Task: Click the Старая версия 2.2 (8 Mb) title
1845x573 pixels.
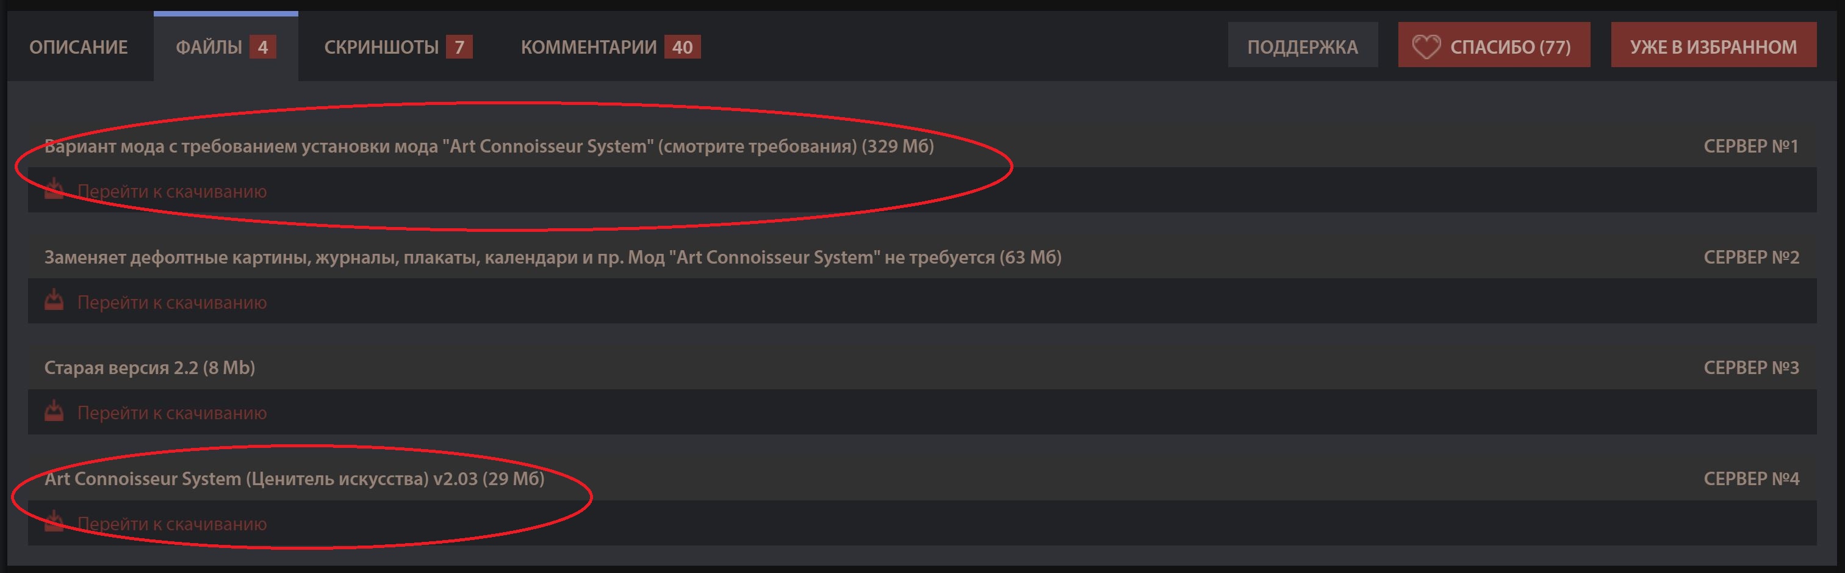Action: click(149, 367)
